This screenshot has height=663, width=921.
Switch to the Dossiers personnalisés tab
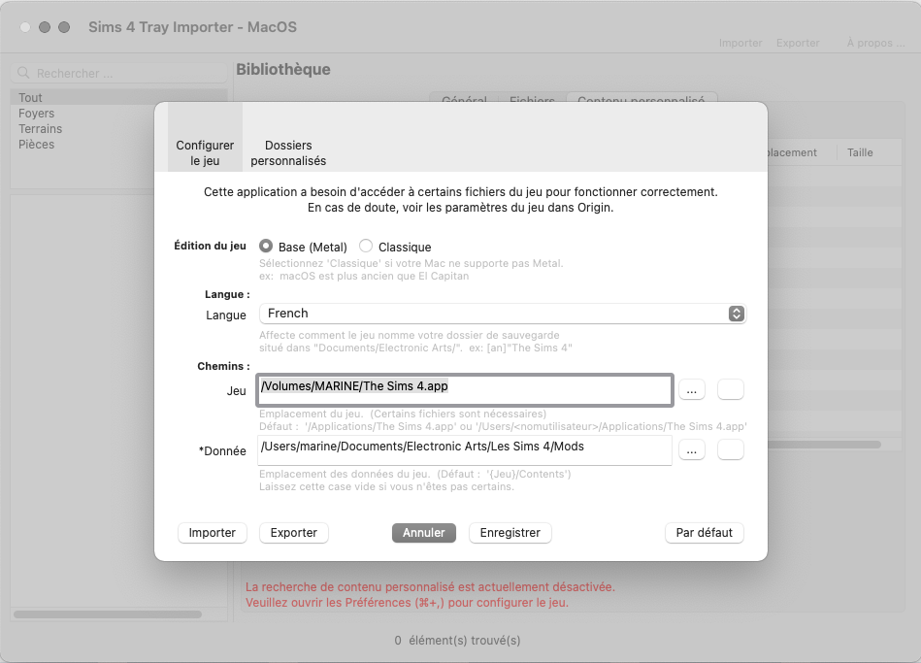pyautogui.click(x=288, y=152)
